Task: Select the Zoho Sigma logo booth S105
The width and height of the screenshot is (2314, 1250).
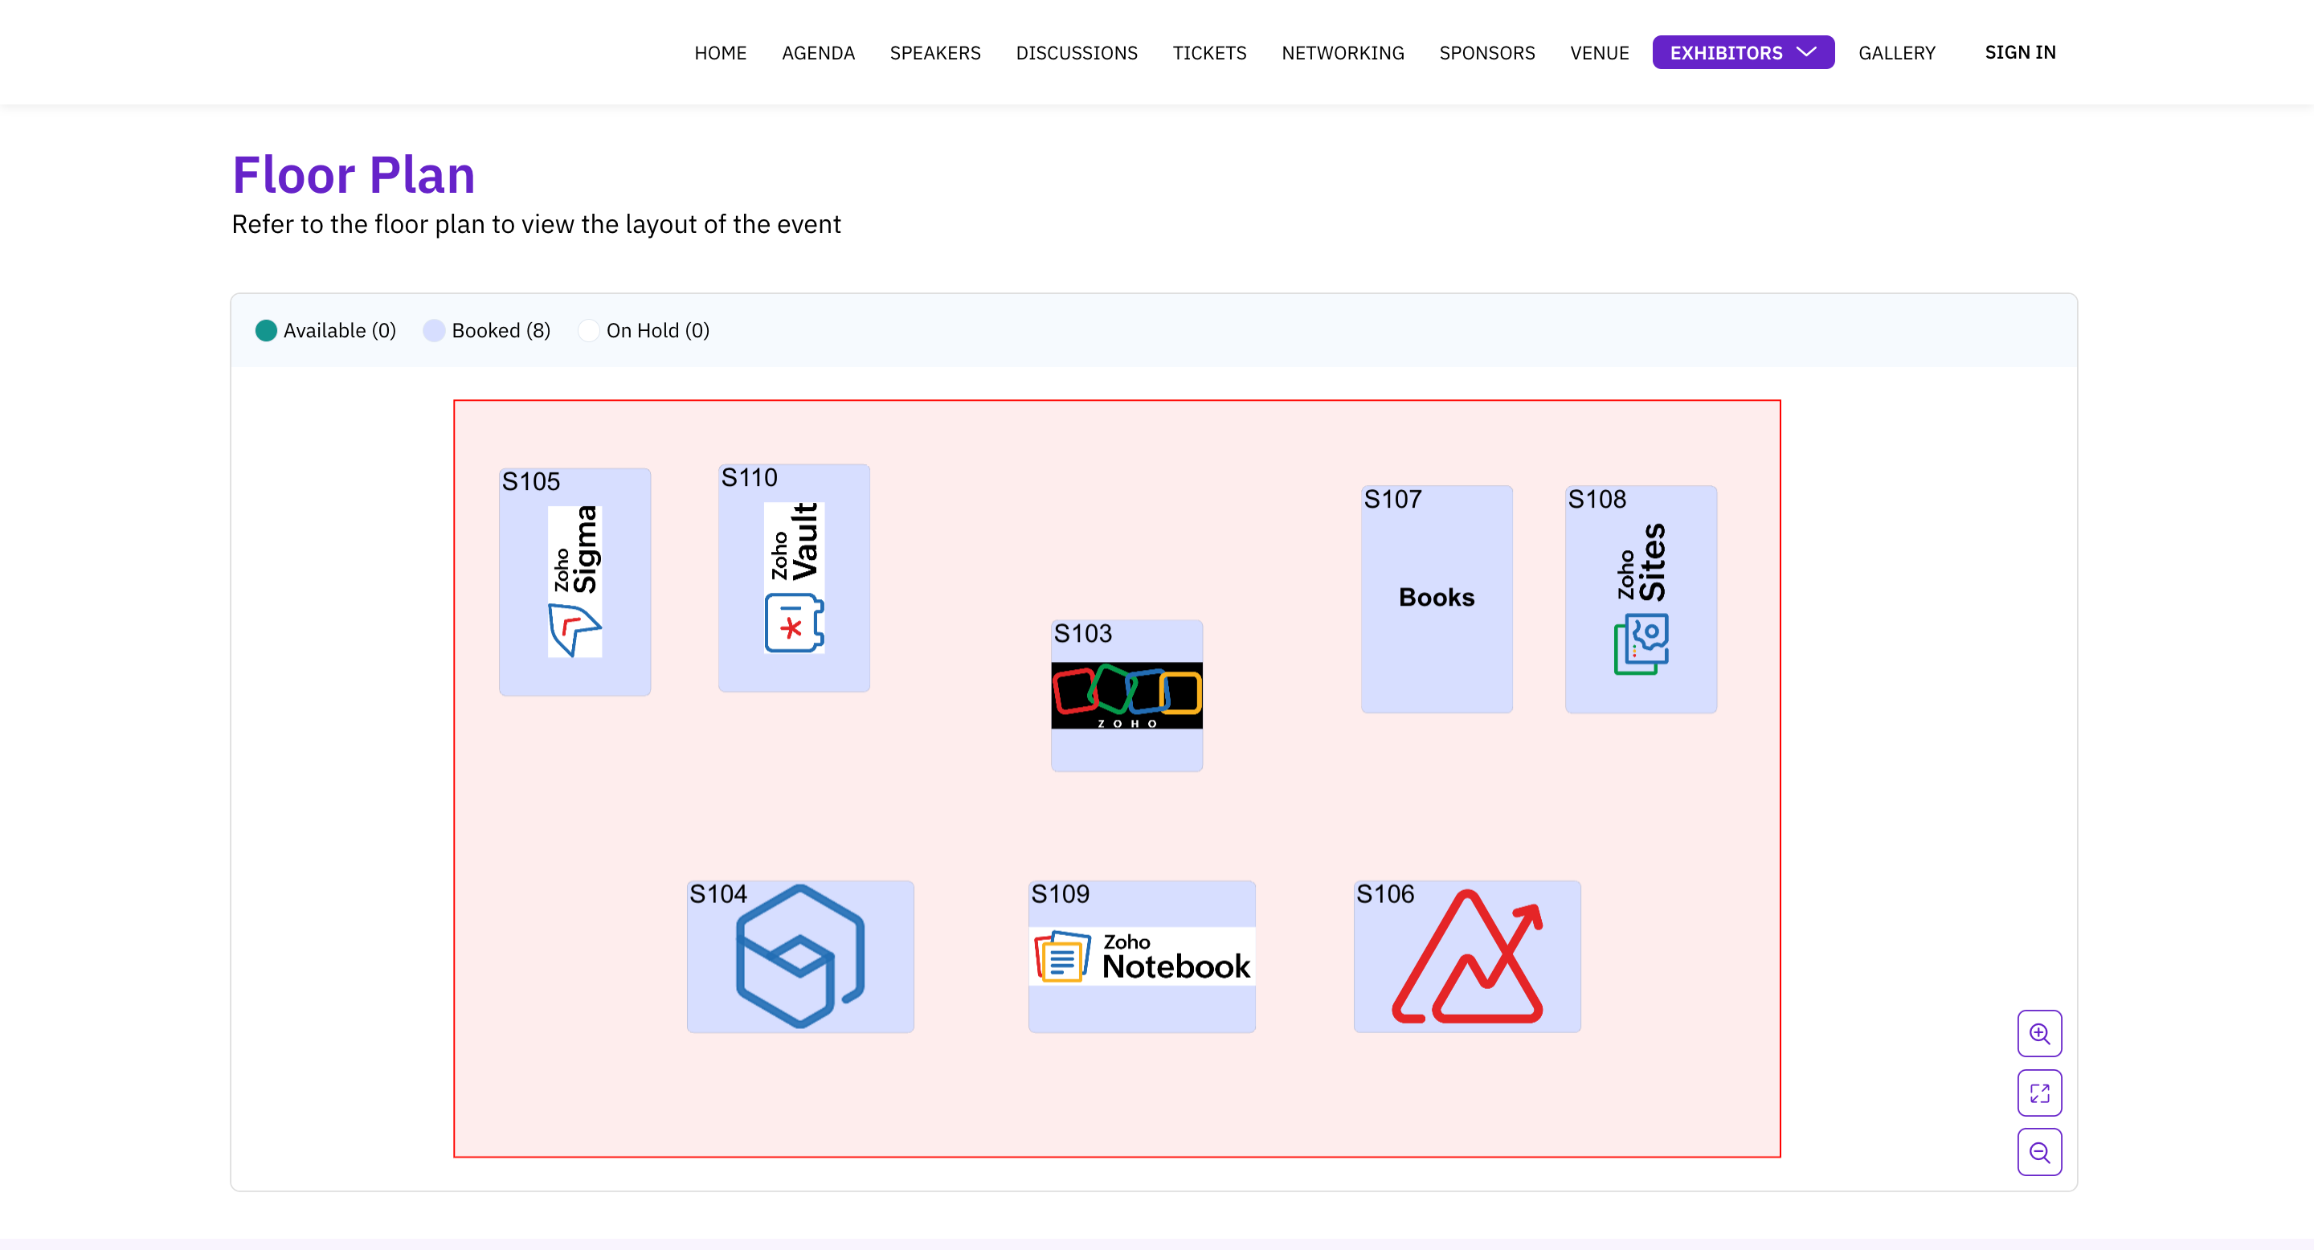Action: (x=575, y=582)
